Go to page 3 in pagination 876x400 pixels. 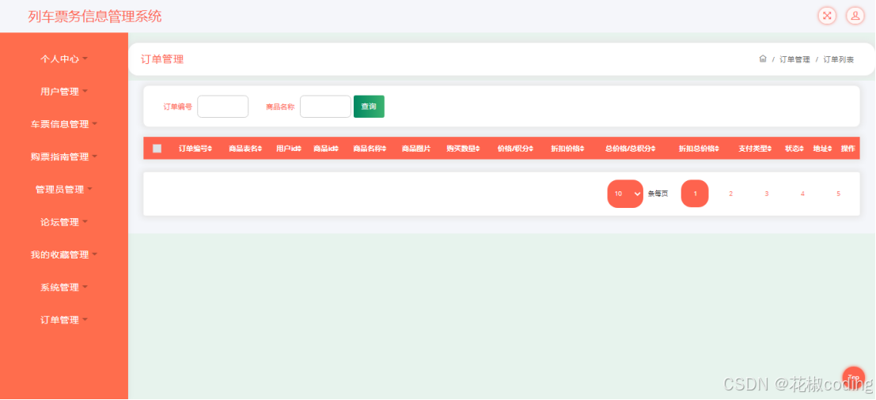tap(767, 194)
